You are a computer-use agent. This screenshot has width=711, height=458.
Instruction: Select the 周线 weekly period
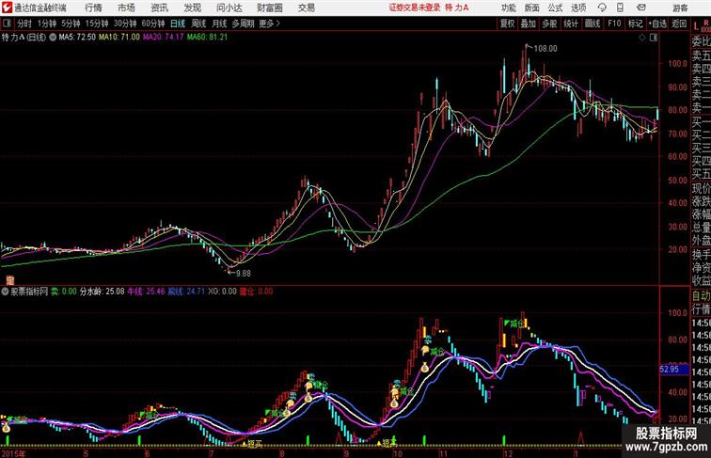[x=198, y=24]
